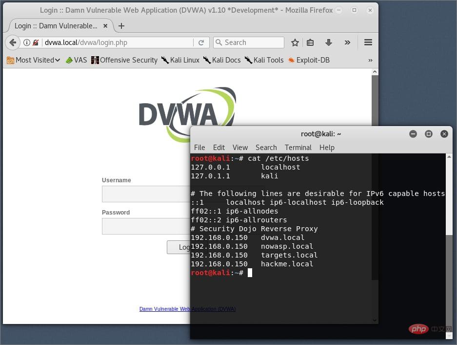Click the 'nowasp.local' hosts entry text
457x345 pixels.
pyautogui.click(x=287, y=247)
